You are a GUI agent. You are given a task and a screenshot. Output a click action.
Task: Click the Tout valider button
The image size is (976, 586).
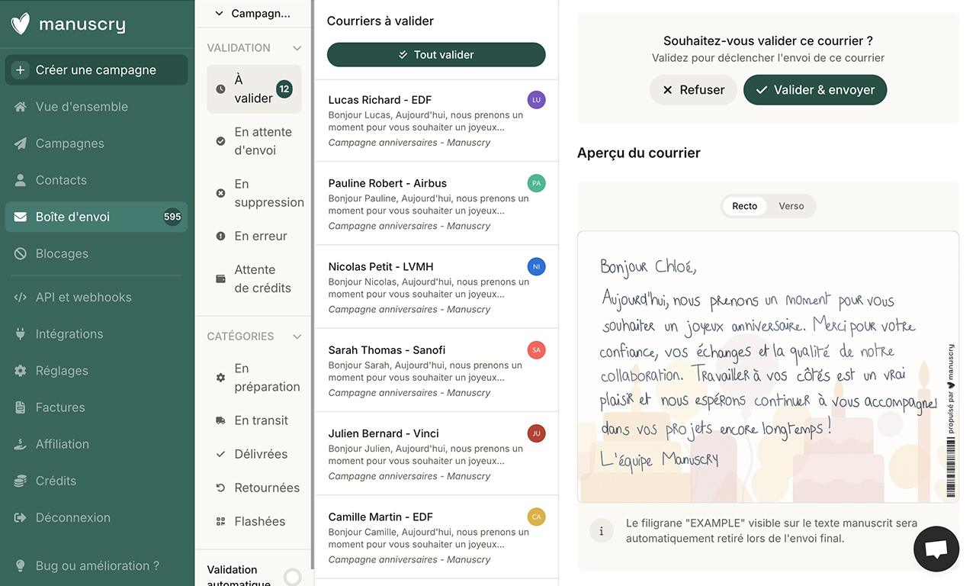tap(436, 55)
